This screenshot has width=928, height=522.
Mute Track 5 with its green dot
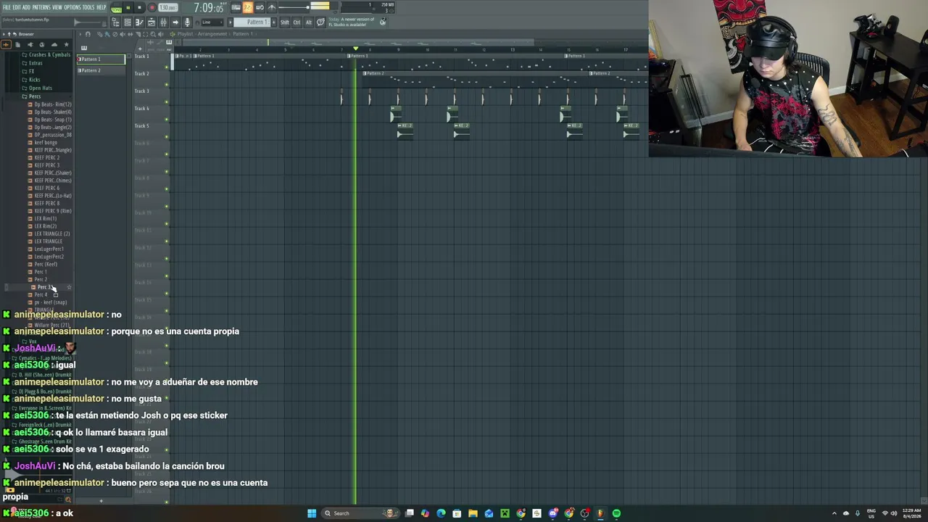(167, 136)
